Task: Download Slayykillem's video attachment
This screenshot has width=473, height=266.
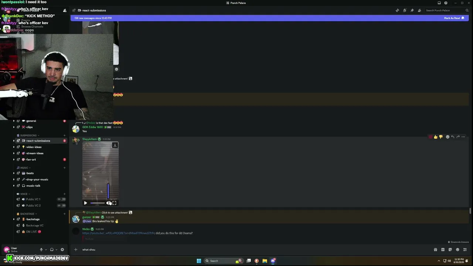Action: click(x=115, y=145)
